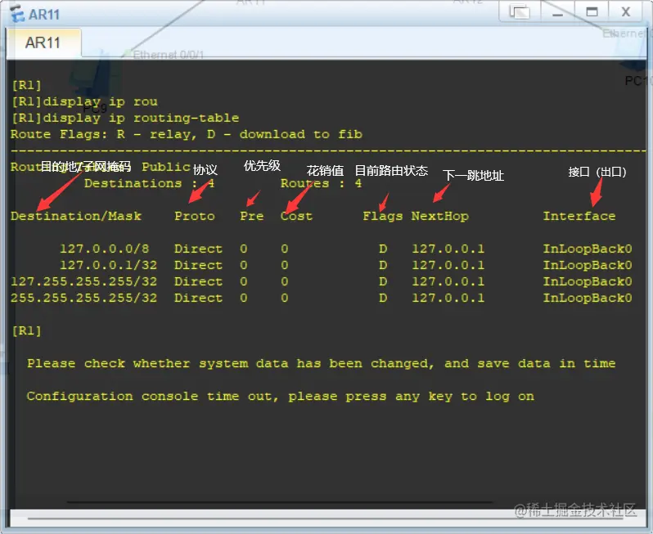
Task: Click the 'display ip routing-table' command line
Action: pyautogui.click(x=125, y=119)
